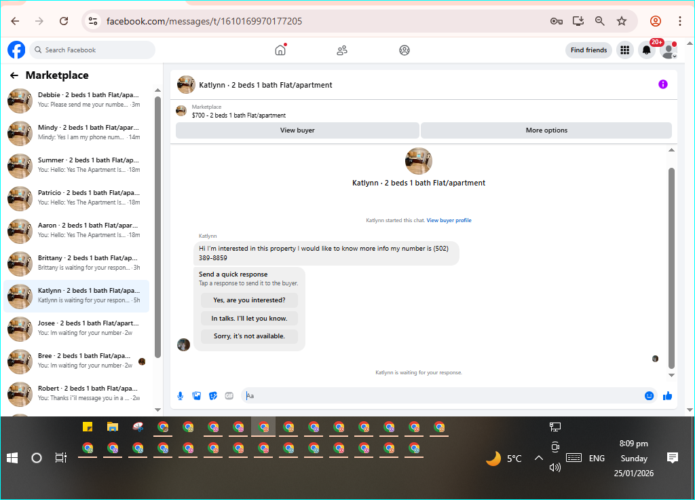The height and width of the screenshot is (500, 695).
Task: Open the Groups icon in top navigation
Action: 405,50
